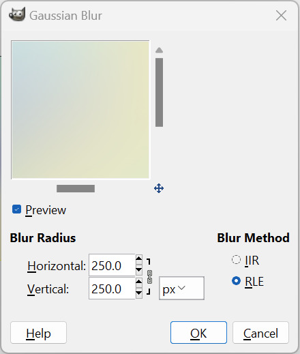This screenshot has width=300, height=354.
Task: Toggle the chain link between radius values
Action: [149, 277]
